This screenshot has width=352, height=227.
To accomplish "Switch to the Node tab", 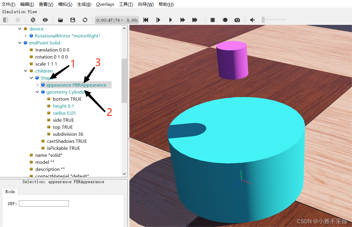I will point(10,192).
